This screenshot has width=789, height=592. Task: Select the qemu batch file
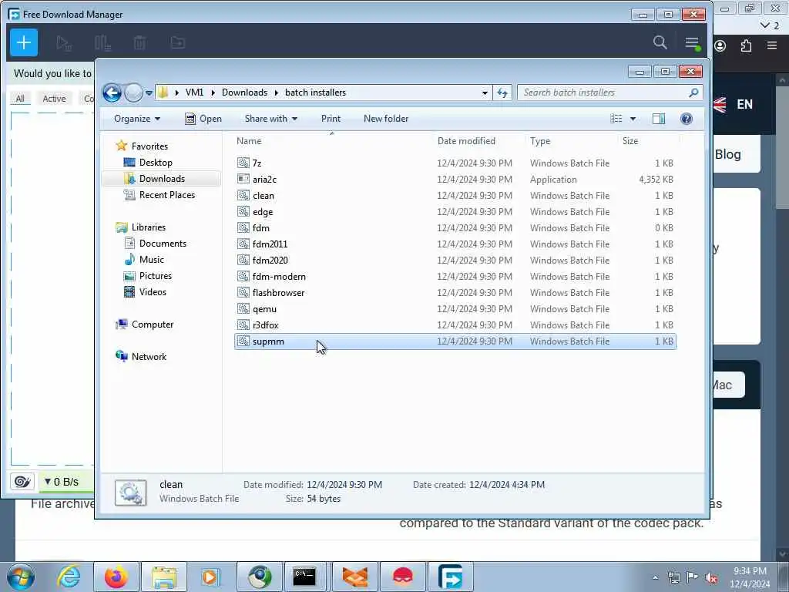[x=455, y=308]
